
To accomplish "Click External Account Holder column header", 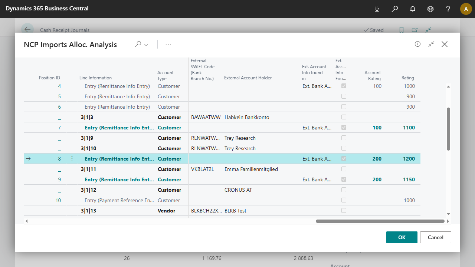I will (248, 78).
